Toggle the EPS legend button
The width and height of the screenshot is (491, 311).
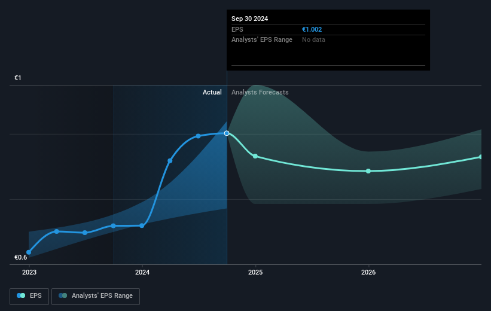point(29,296)
